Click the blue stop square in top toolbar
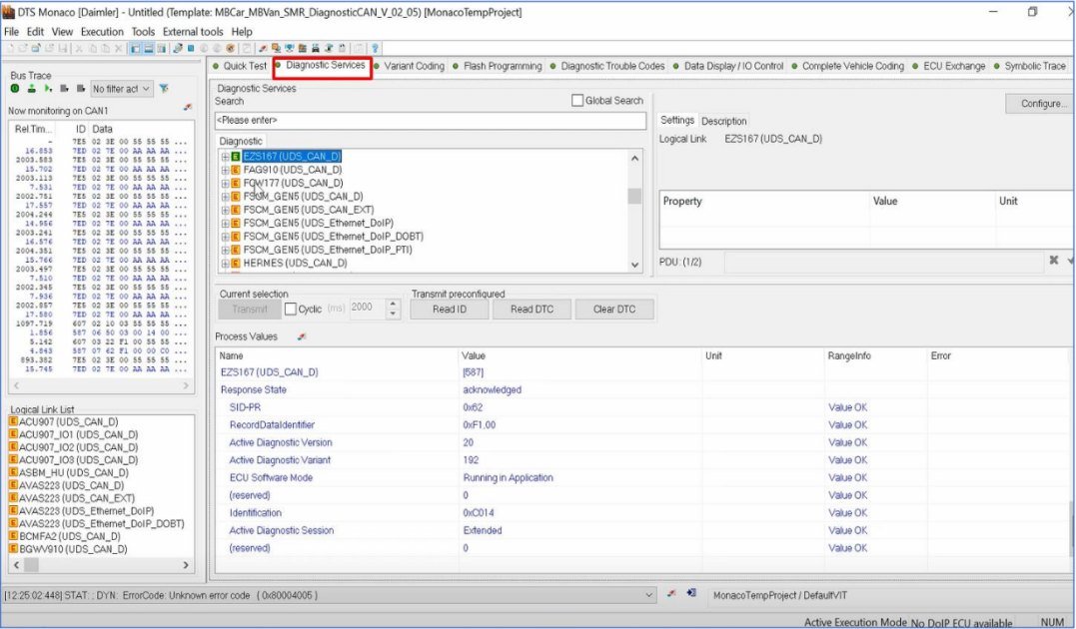Image resolution: width=1076 pixels, height=629 pixels. 191,48
